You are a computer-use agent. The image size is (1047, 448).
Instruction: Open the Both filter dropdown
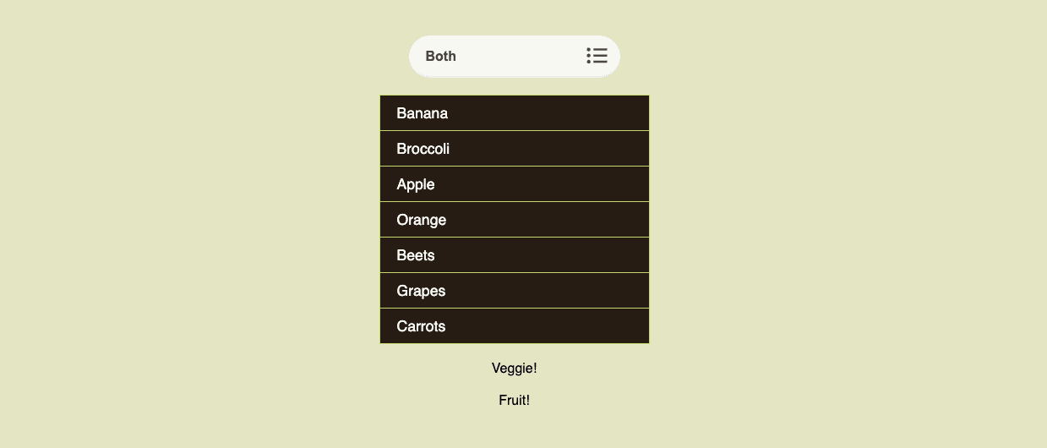pos(514,57)
